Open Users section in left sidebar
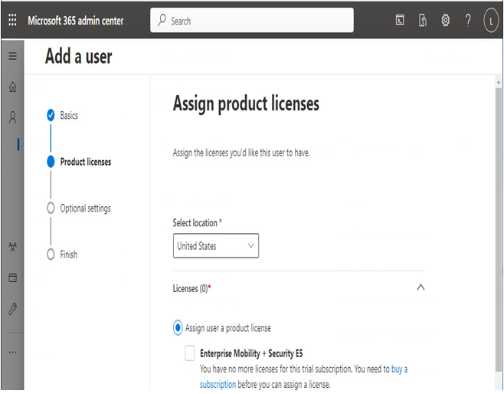The height and width of the screenshot is (394, 504). 12,118
